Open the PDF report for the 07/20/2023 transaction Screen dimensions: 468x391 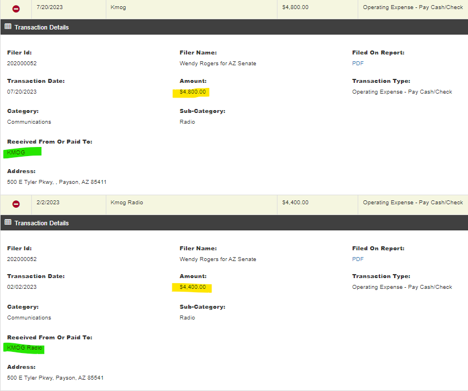(358, 64)
